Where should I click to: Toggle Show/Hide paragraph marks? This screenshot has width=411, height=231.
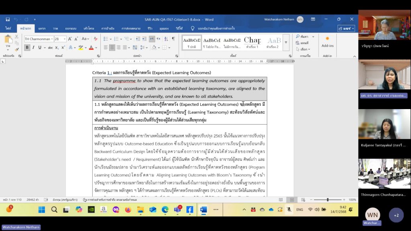click(x=173, y=39)
